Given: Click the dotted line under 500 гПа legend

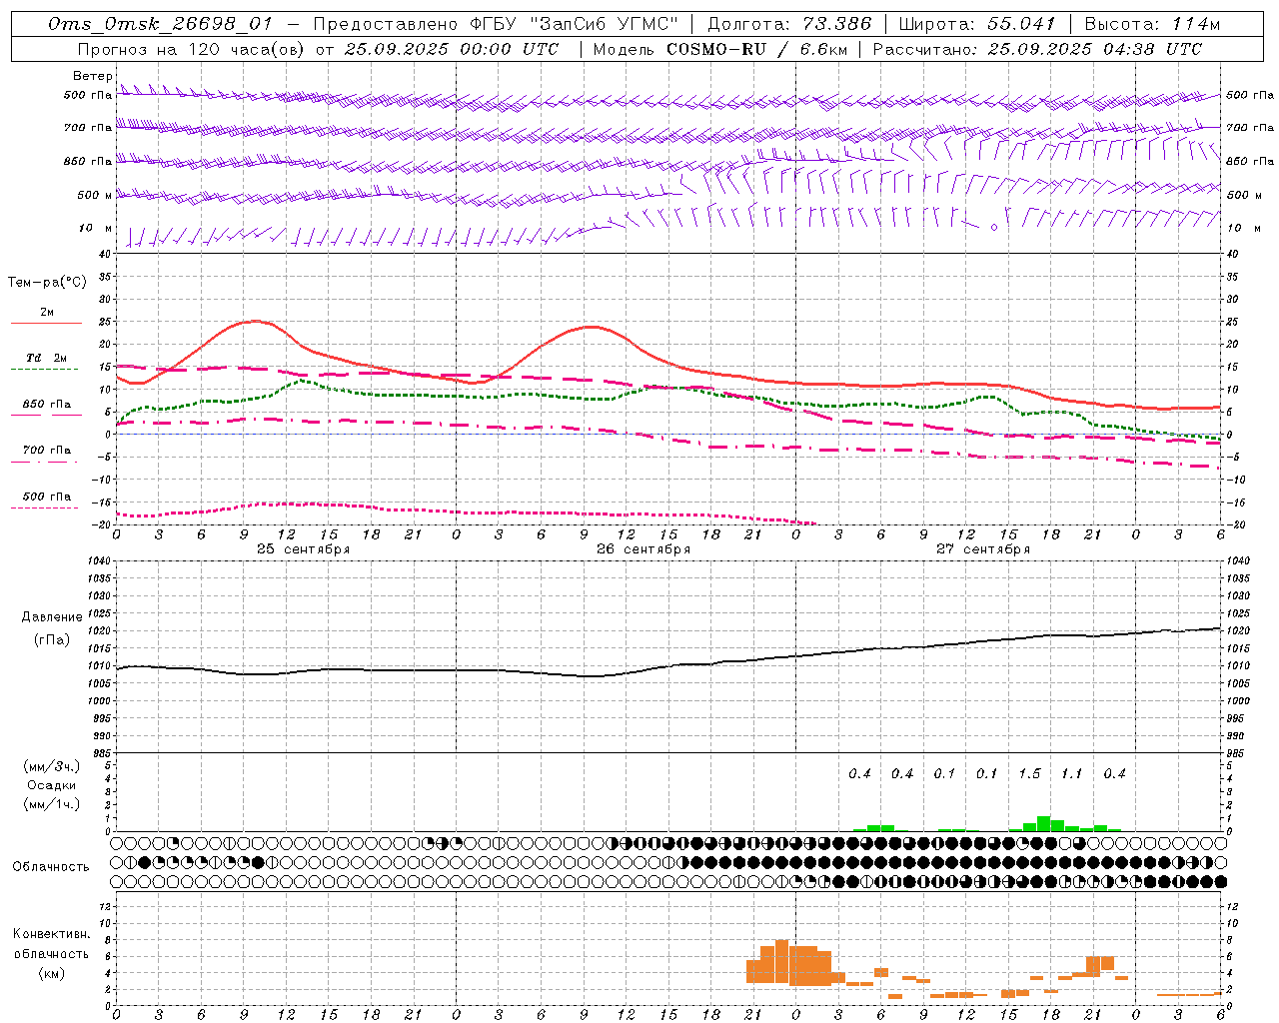Looking at the screenshot, I should tap(45, 508).
